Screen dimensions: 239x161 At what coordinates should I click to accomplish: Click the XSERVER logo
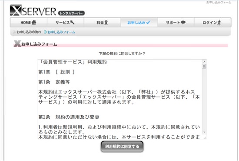click(x=33, y=10)
